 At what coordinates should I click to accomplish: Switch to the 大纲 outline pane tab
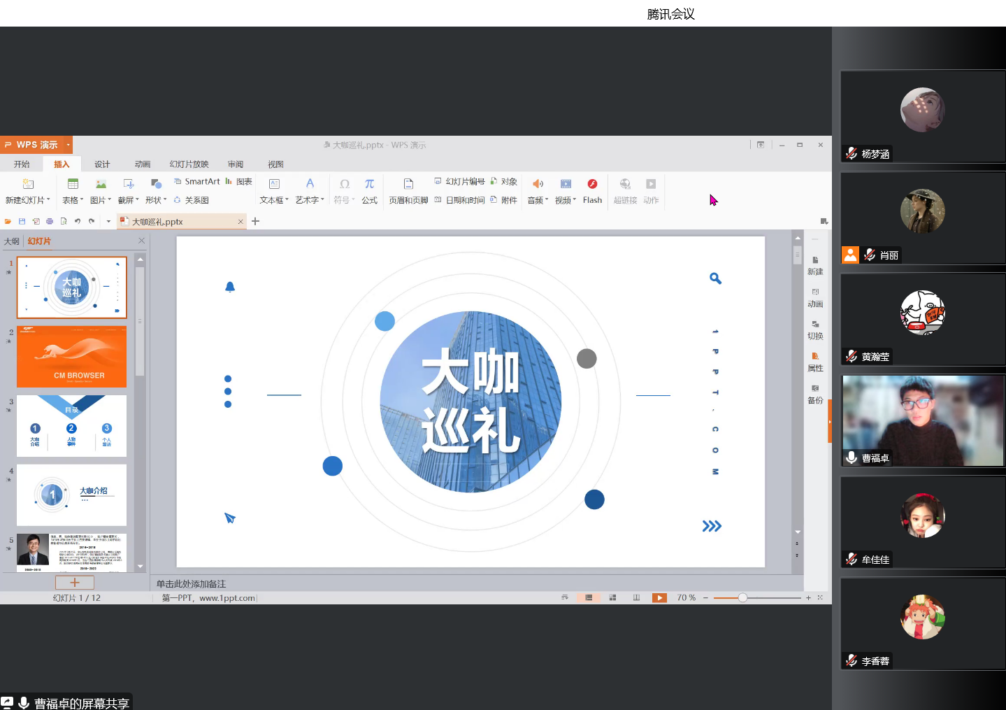[12, 241]
